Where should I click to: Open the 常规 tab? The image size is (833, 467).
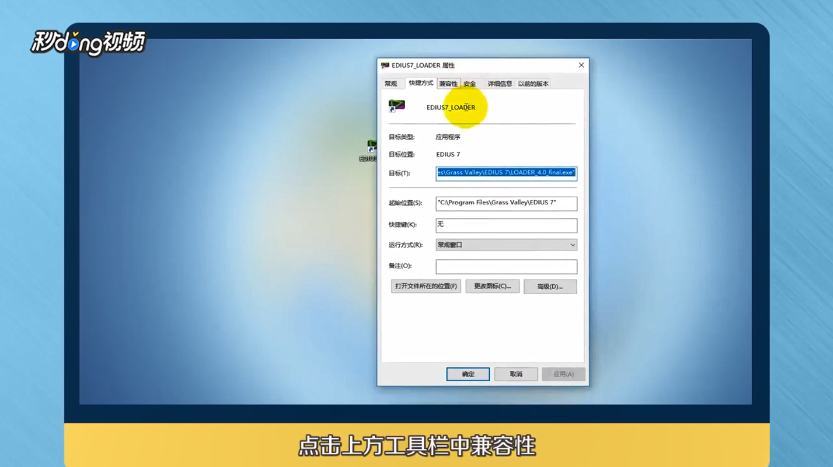[x=391, y=84]
